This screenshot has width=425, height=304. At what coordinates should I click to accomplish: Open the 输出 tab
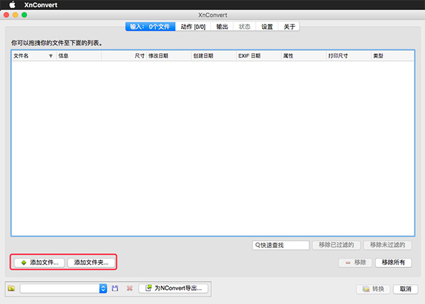(x=222, y=27)
